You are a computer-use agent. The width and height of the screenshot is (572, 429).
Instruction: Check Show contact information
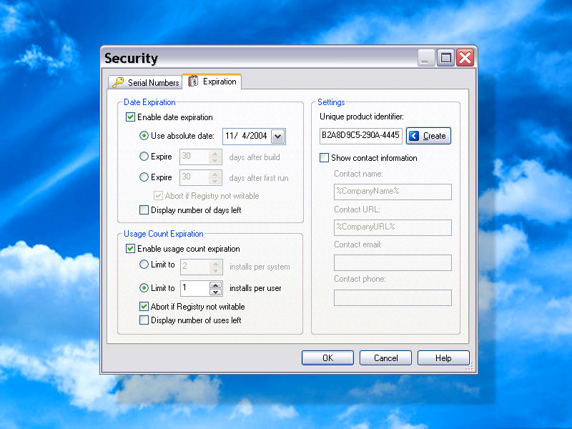coord(324,158)
